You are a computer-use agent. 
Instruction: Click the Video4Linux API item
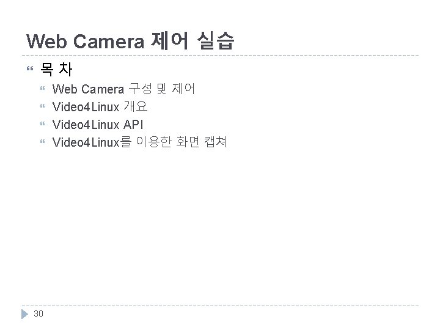pos(98,124)
